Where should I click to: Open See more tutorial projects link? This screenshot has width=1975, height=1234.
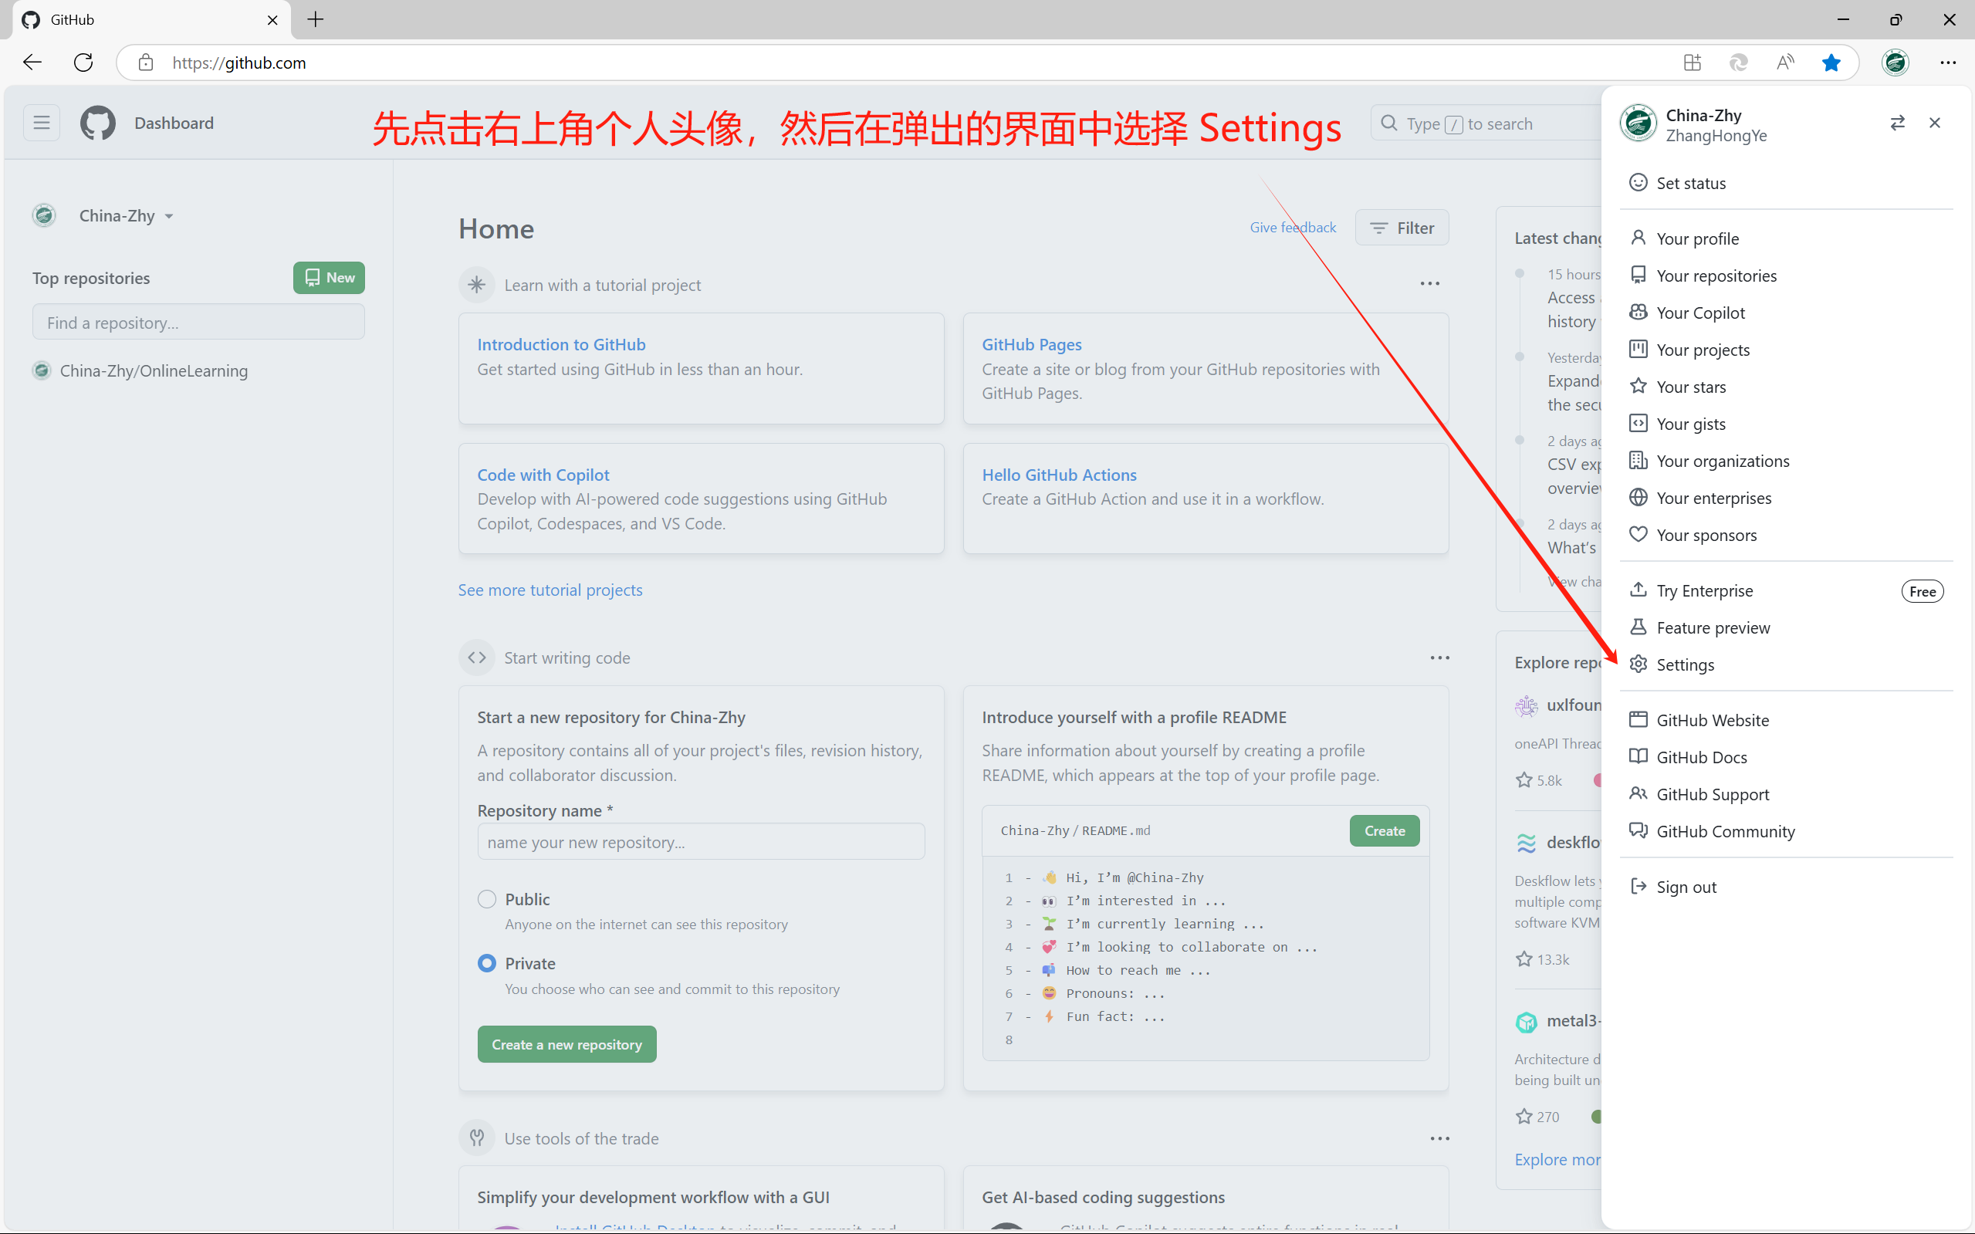(550, 590)
